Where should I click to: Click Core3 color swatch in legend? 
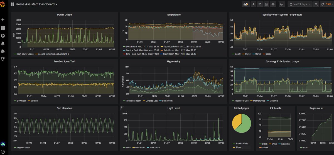(x=263, y=54)
